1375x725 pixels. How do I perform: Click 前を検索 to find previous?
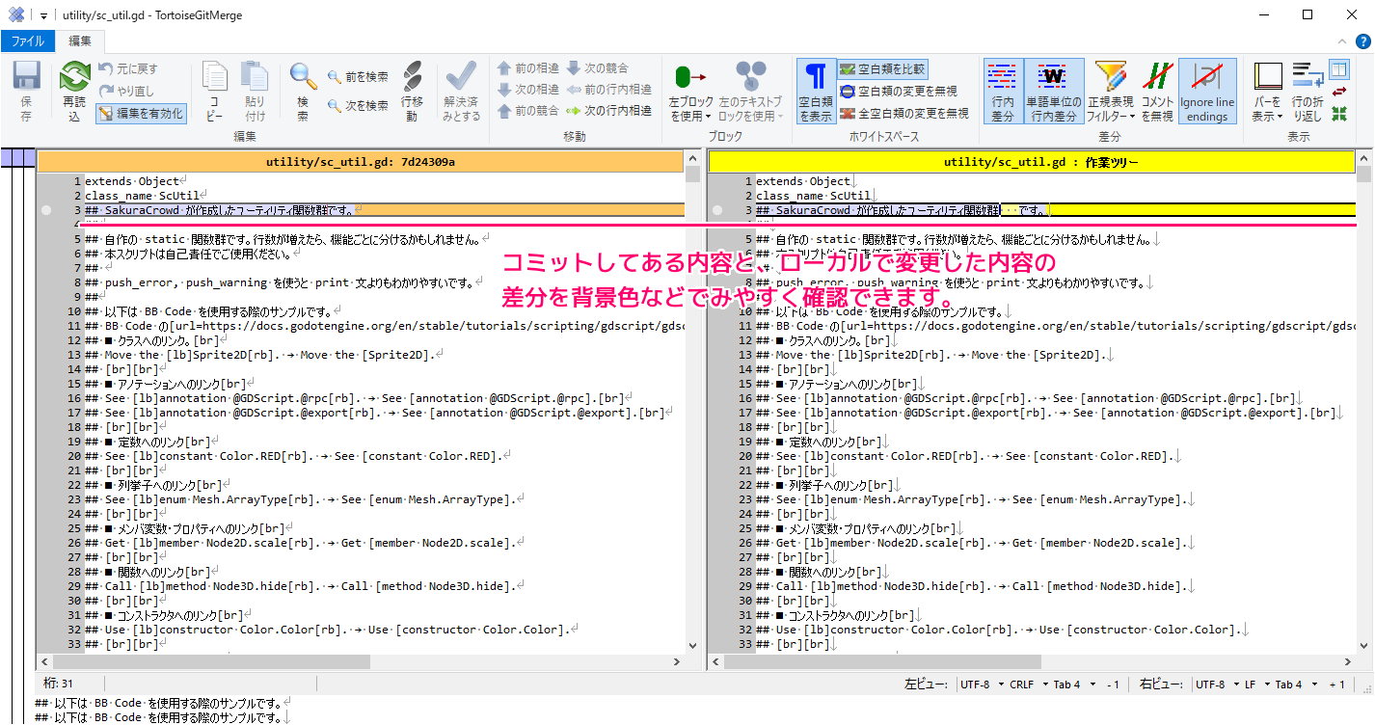click(358, 77)
